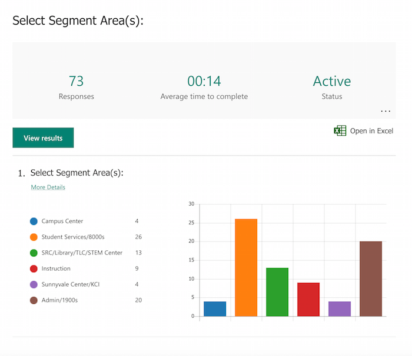Select the orange bar in the chart

(246, 267)
